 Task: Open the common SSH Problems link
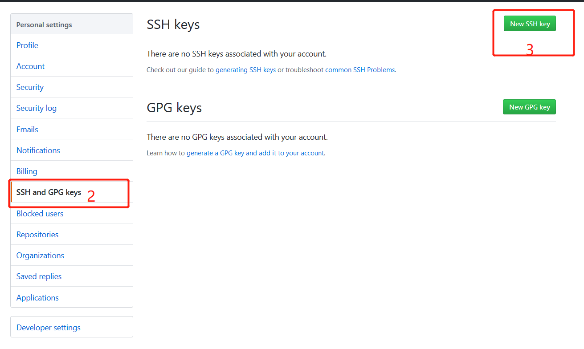click(x=359, y=69)
